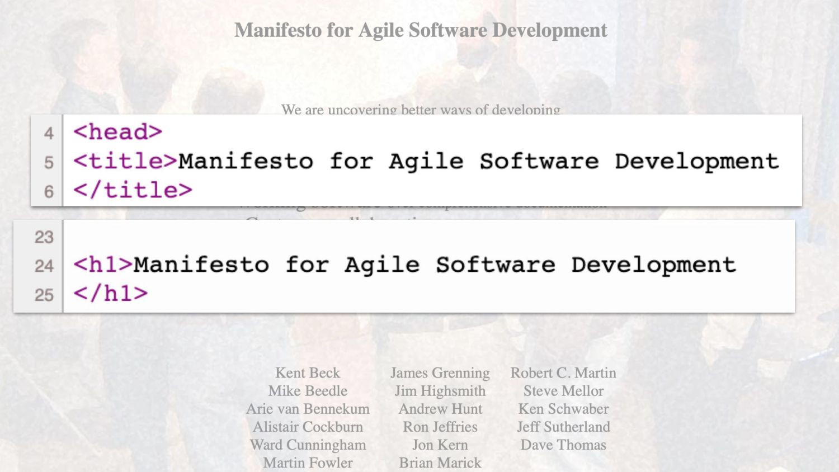Click line number 25 in the gutter
839x472 pixels.
[x=44, y=295]
